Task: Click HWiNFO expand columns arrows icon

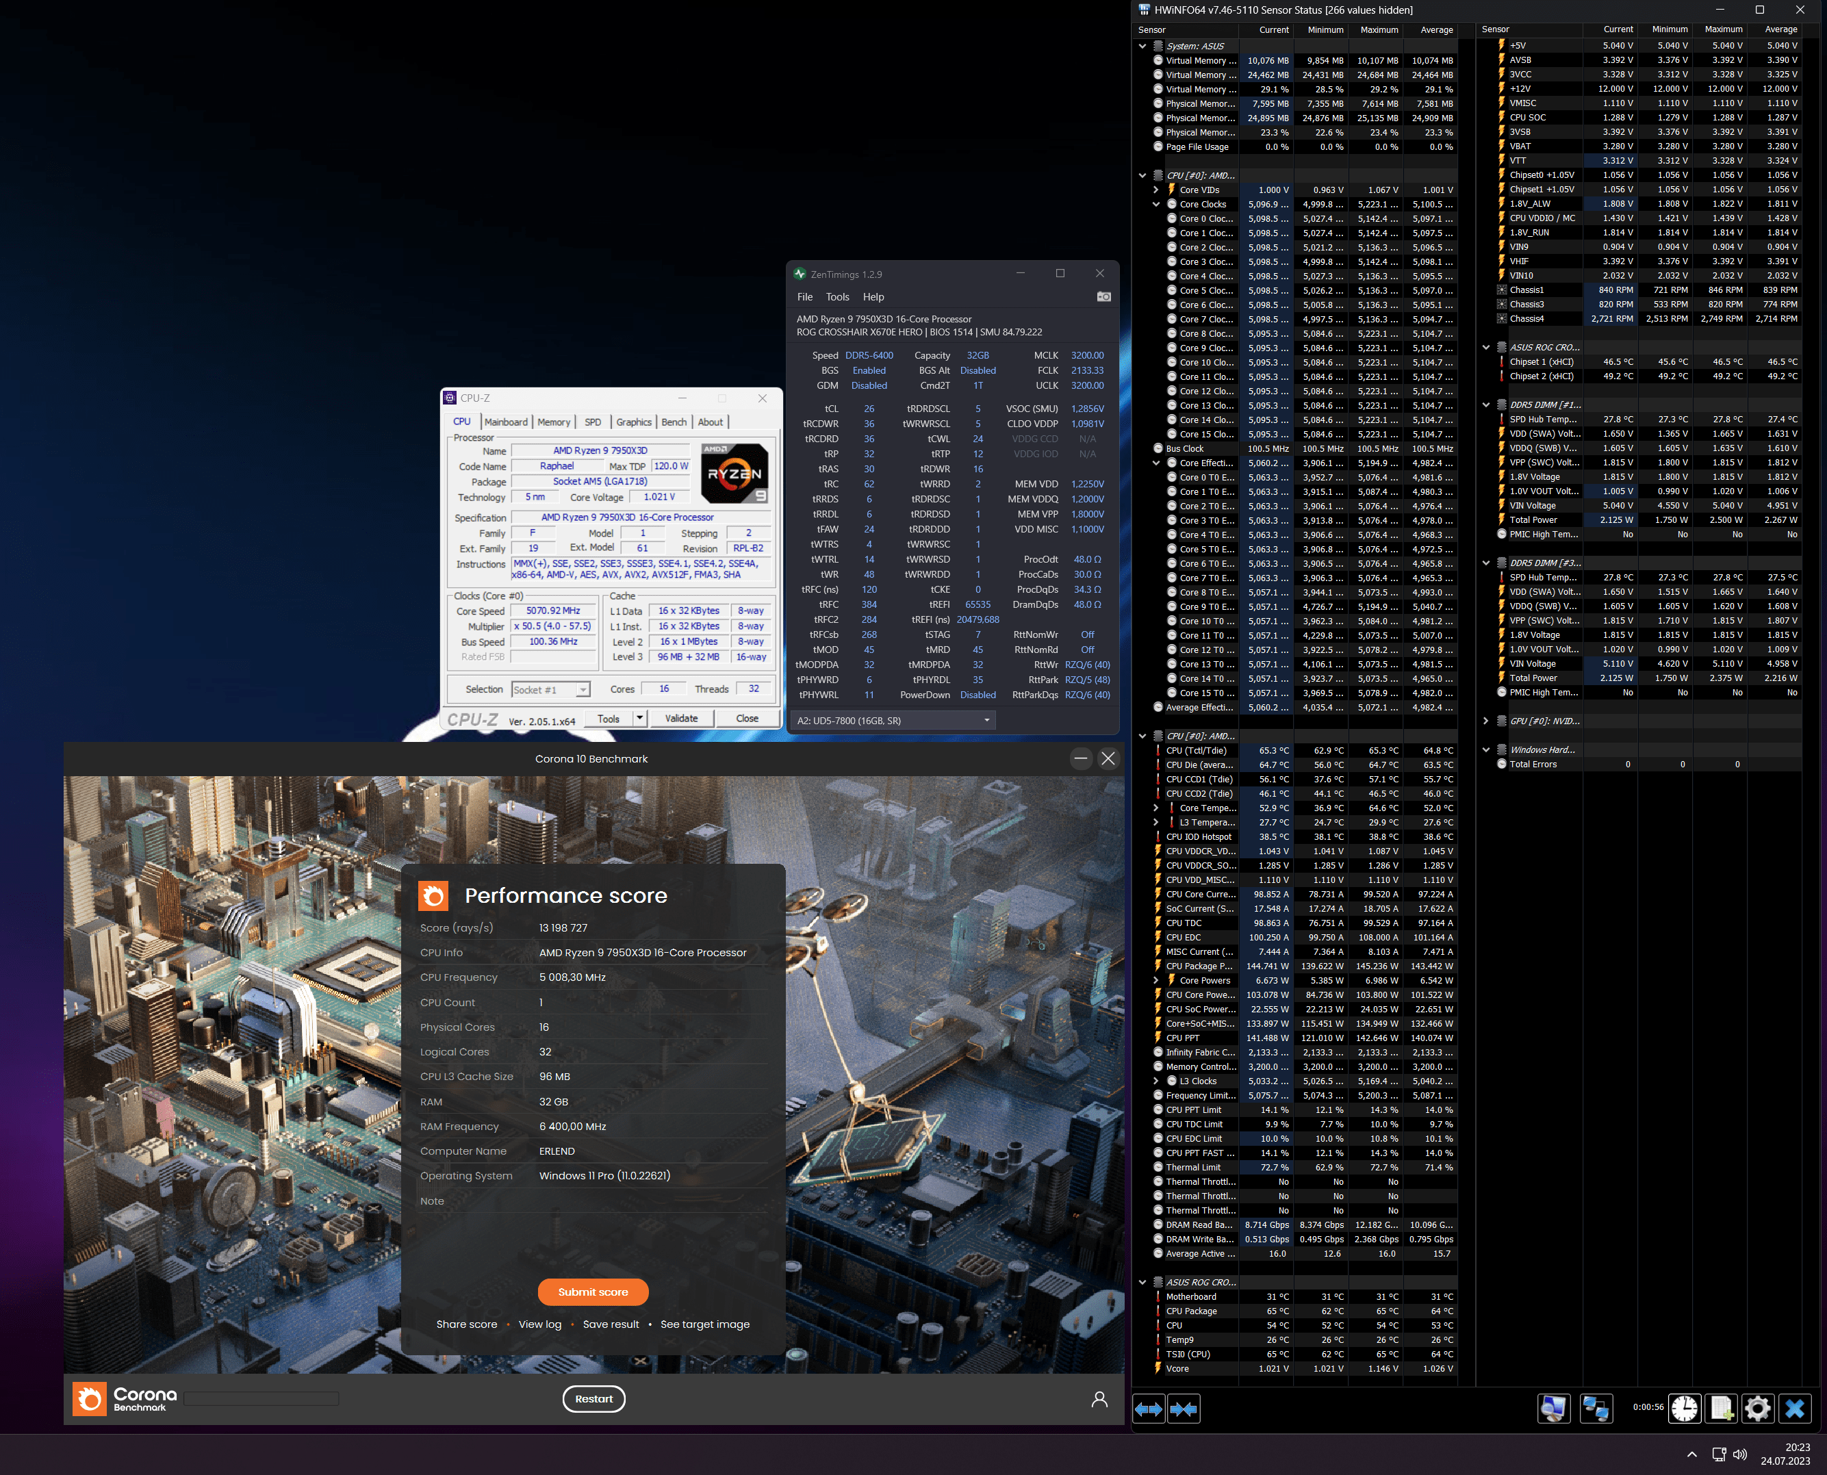Action: 1149,1409
